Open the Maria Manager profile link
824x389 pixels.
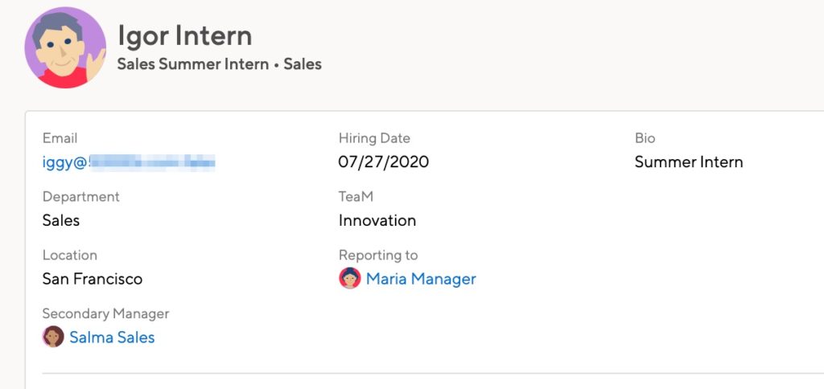coord(421,279)
